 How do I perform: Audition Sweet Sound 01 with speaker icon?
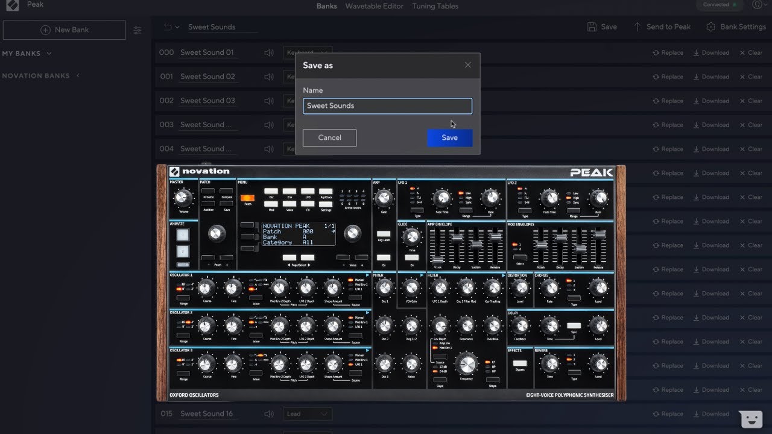click(269, 53)
